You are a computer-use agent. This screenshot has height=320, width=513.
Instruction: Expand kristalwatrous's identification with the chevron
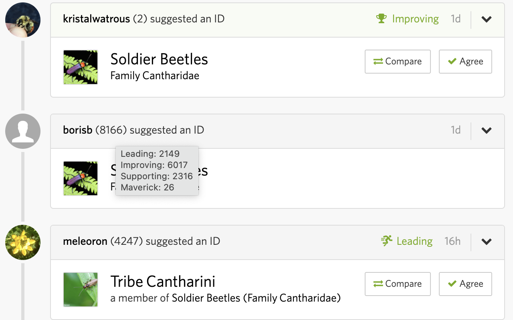(486, 19)
